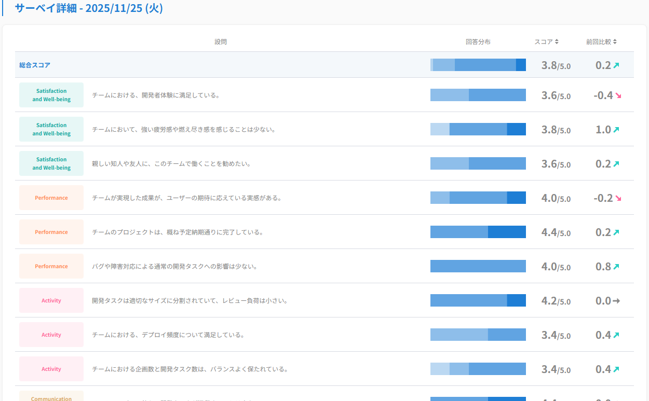This screenshot has width=649, height=401.
Task: Open question 企画数と開発タスク数はバランスよく
Action: [x=190, y=369]
